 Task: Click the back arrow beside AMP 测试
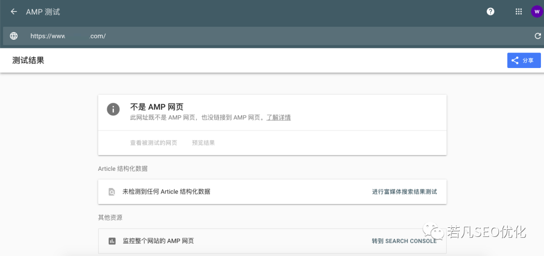click(14, 12)
